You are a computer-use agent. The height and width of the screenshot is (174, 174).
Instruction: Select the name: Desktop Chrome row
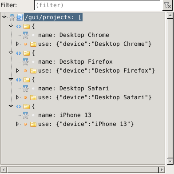point(74,35)
